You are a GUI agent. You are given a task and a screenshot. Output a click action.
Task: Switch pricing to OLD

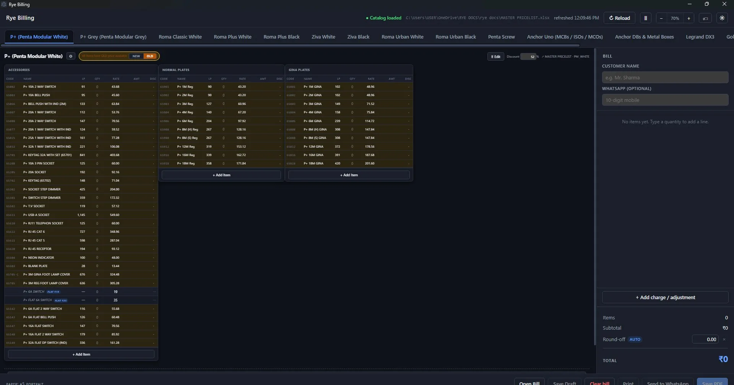150,56
